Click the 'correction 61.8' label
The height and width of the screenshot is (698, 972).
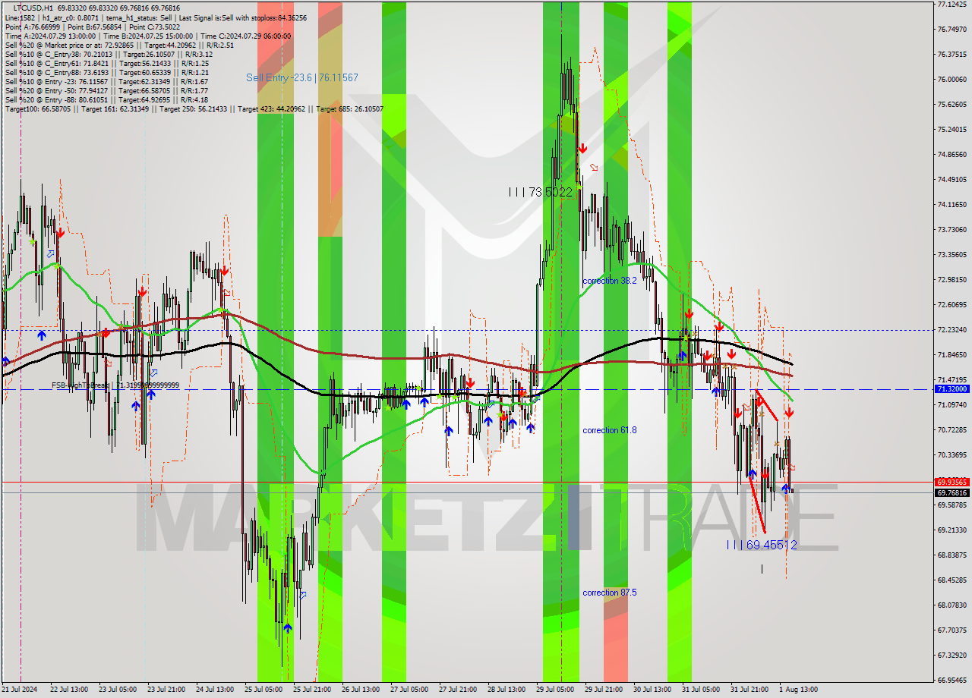(x=610, y=430)
